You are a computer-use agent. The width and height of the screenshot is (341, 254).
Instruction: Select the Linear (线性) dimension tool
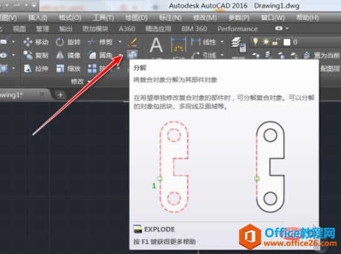tap(204, 42)
